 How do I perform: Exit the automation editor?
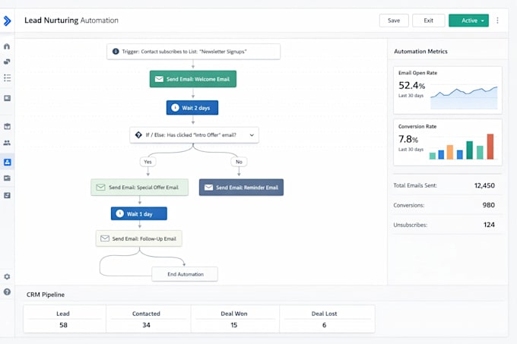click(x=428, y=21)
